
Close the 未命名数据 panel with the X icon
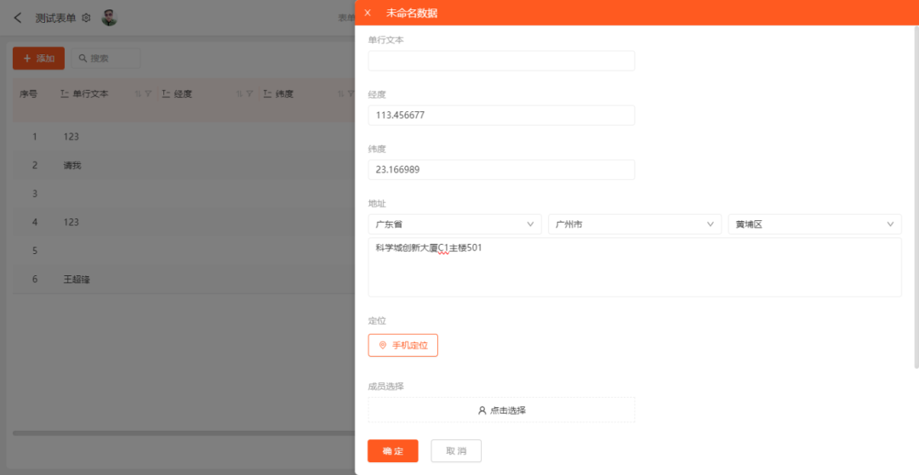pos(368,13)
